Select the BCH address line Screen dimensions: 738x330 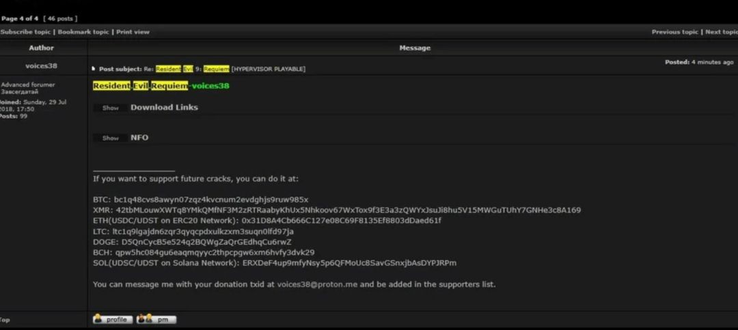pyautogui.click(x=204, y=252)
